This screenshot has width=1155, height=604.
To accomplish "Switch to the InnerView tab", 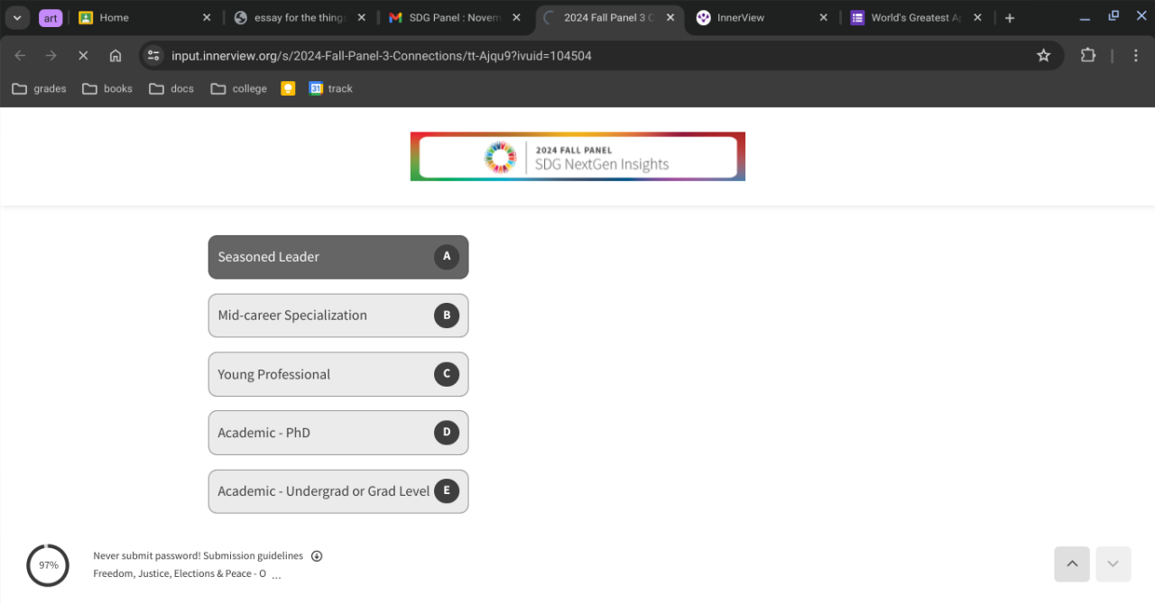I will [x=753, y=18].
